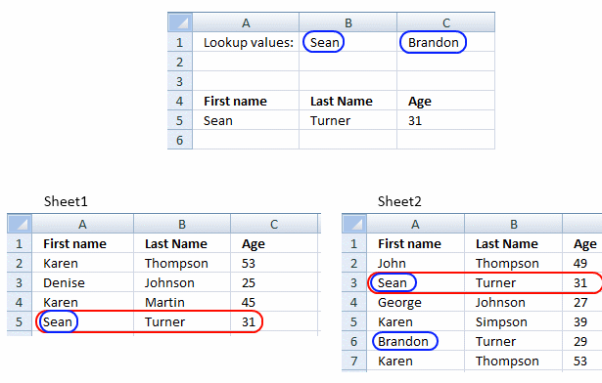The width and height of the screenshot is (602, 383).
Task: Click the George cell in Sheet2
Action: click(x=415, y=302)
